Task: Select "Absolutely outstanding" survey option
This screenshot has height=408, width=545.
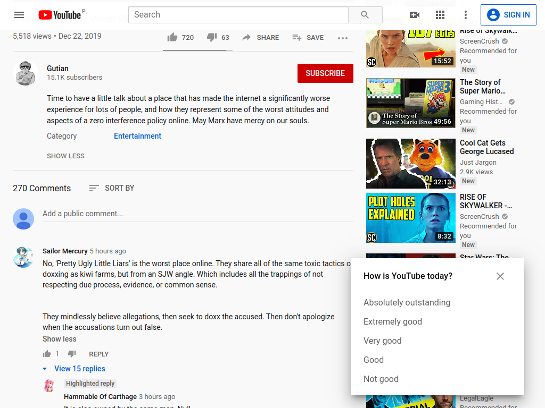Action: pos(407,302)
